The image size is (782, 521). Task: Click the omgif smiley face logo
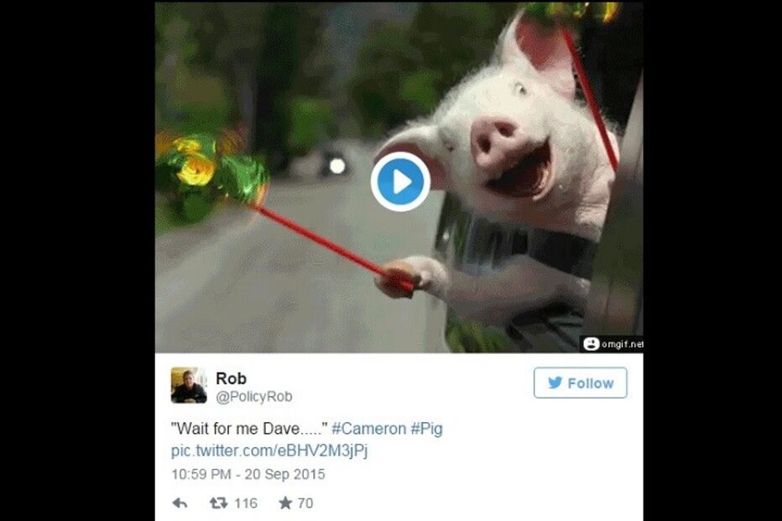(591, 344)
